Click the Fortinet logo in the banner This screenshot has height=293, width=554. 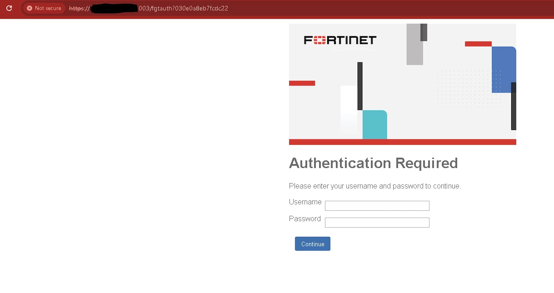pyautogui.click(x=340, y=40)
